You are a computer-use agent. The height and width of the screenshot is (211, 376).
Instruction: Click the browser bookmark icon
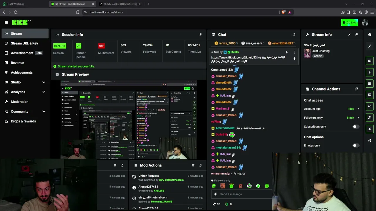(x=78, y=12)
